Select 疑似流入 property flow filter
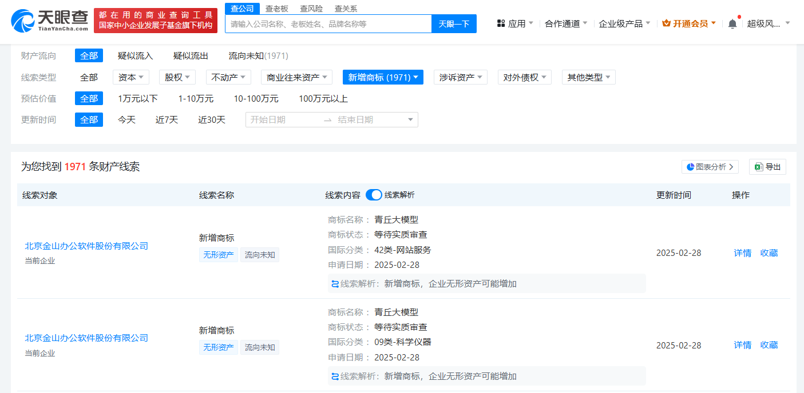The width and height of the screenshot is (804, 393). [135, 56]
